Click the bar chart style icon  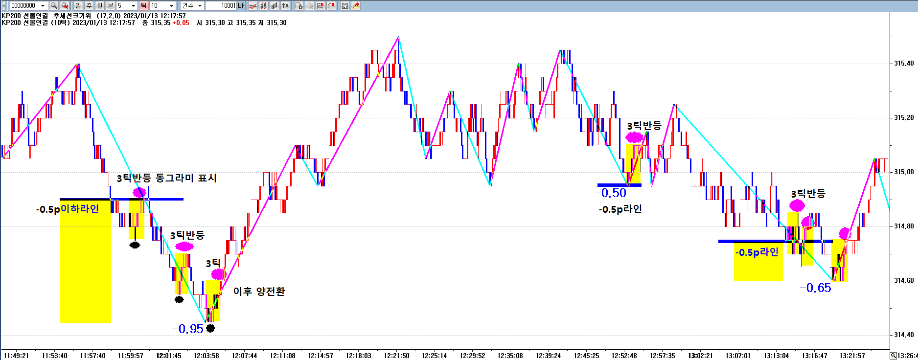point(275,6)
